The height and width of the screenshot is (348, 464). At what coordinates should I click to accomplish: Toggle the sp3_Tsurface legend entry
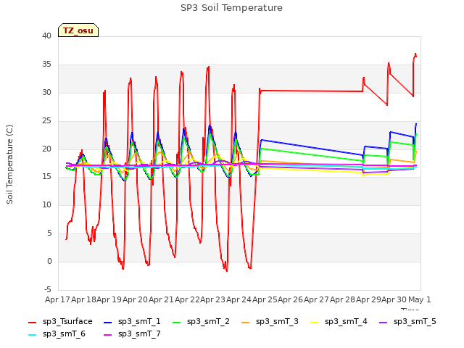tap(60, 322)
